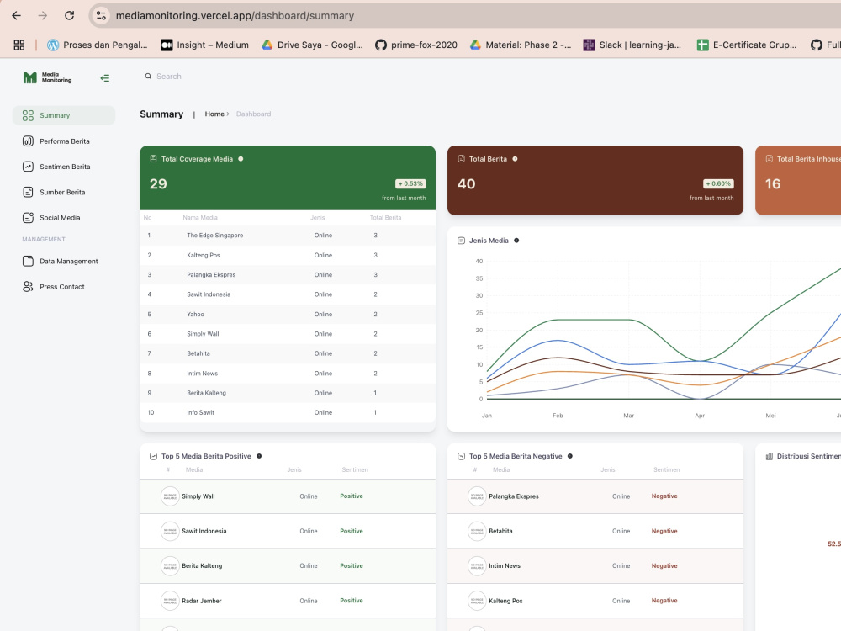
Task: Click the Press Contact people icon
Action: point(28,287)
